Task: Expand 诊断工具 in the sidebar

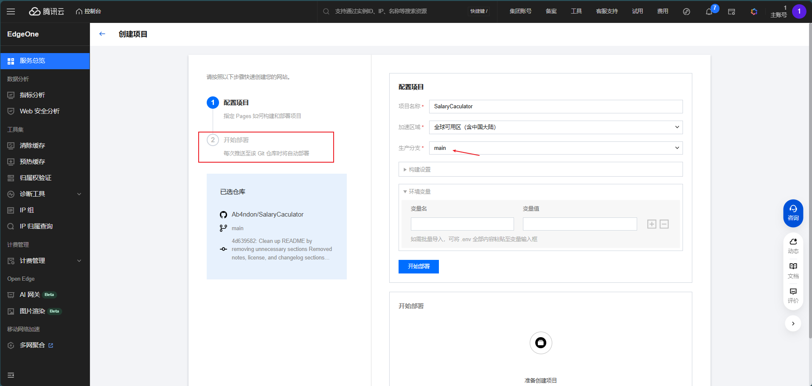Action: tap(45, 194)
